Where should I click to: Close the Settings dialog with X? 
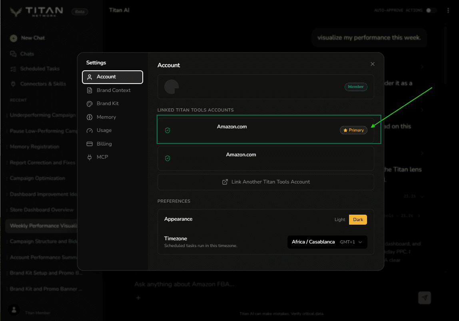pyautogui.click(x=372, y=64)
